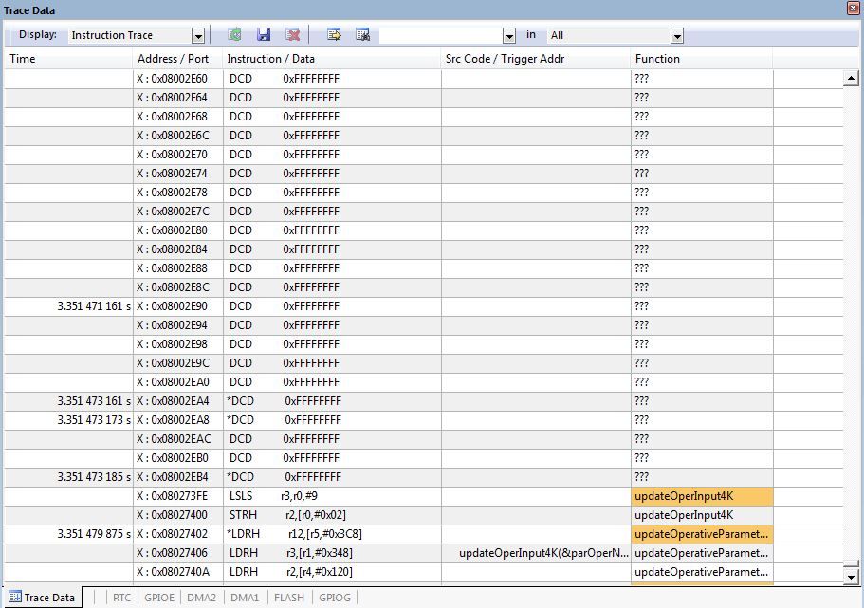Screen dimensions: 864x608
Task: Click the Instruction / Data column header
Action: [x=332, y=59]
